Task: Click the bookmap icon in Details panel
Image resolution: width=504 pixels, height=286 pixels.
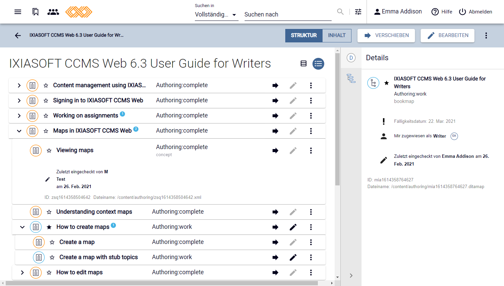Action: 373,83
